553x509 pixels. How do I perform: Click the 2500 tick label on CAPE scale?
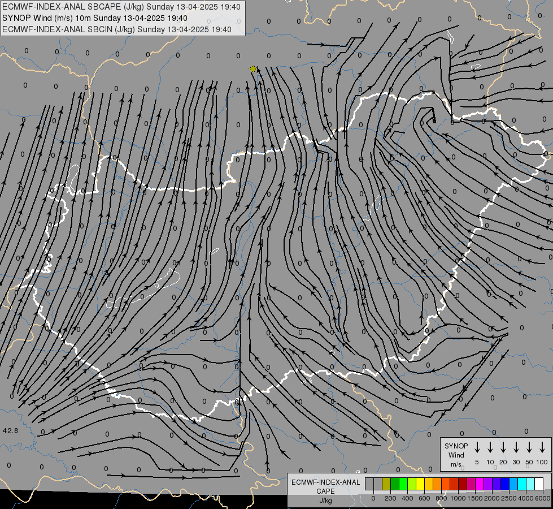pyautogui.click(x=508, y=498)
